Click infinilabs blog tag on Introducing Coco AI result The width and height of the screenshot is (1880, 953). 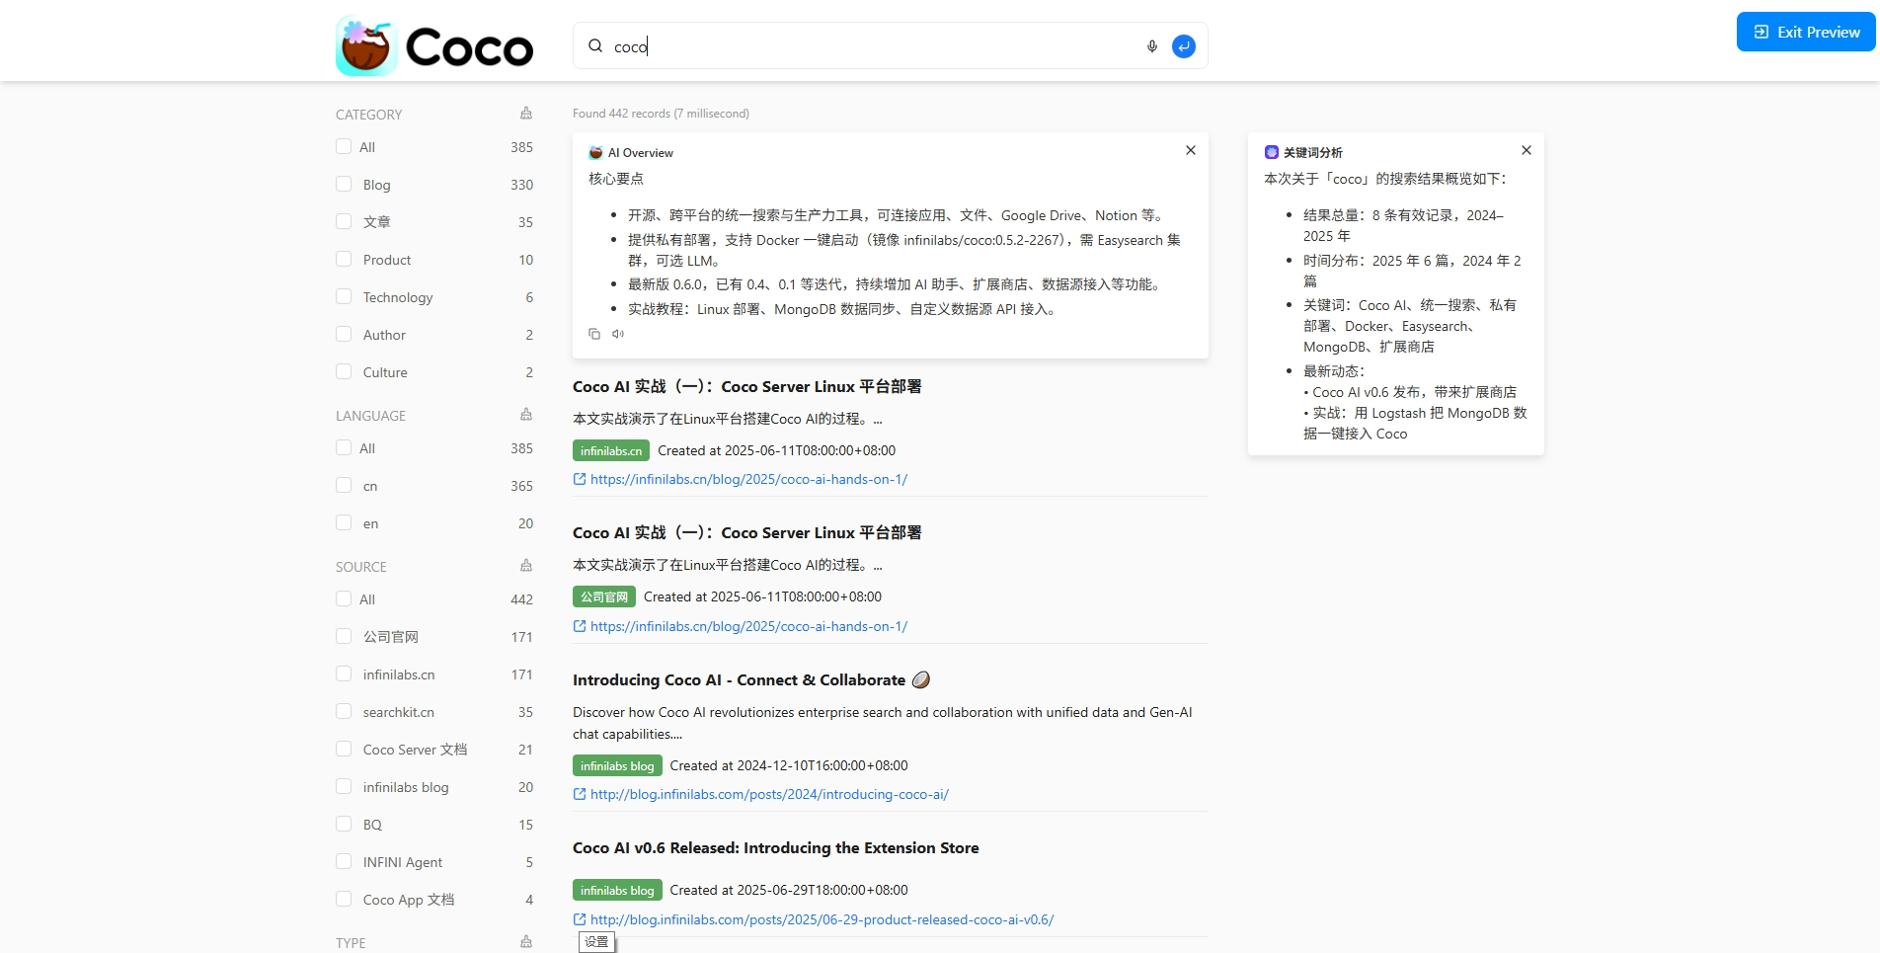click(x=617, y=765)
